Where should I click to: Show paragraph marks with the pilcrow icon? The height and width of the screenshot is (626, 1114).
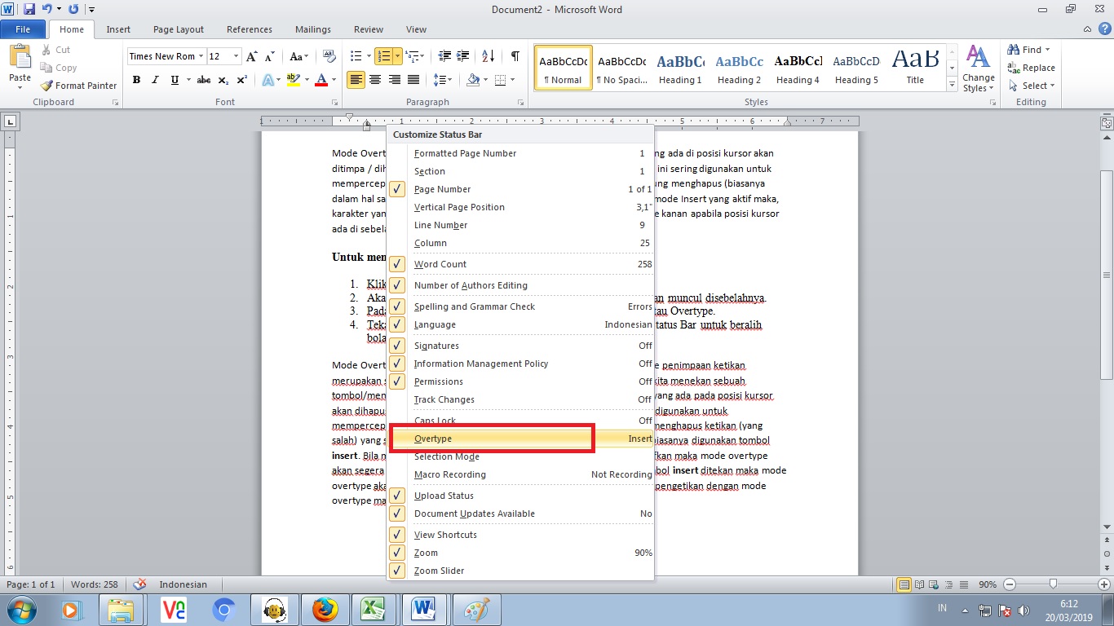[514, 56]
